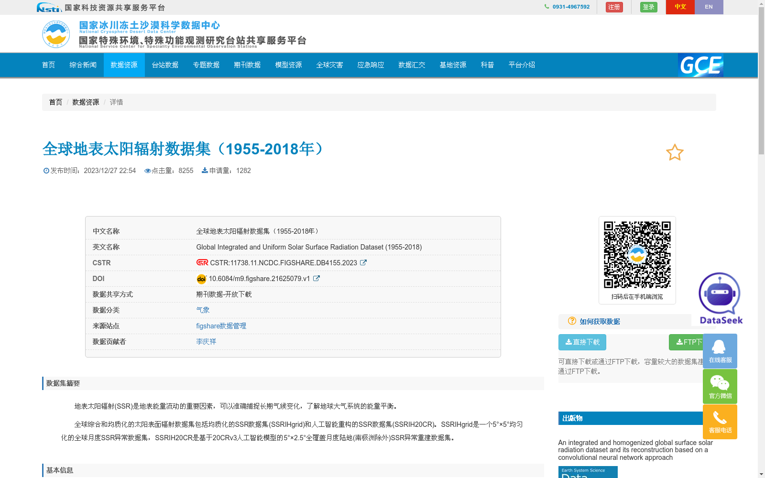Open the 全球灾害 menu item
This screenshot has height=478, width=765.
pyautogui.click(x=330, y=65)
